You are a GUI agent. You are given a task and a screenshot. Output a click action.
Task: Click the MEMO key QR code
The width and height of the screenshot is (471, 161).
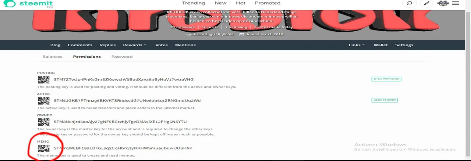coord(43,149)
